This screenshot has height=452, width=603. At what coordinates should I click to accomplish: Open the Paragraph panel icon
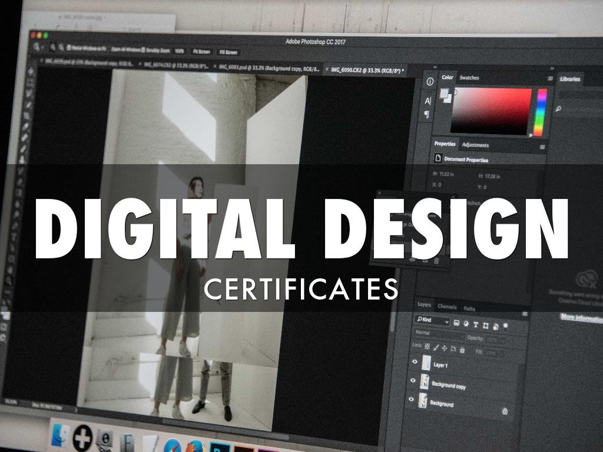point(428,114)
